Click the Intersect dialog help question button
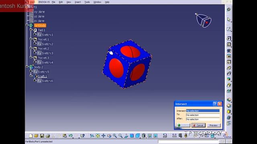The width and height of the screenshot is (257, 144). [215, 104]
